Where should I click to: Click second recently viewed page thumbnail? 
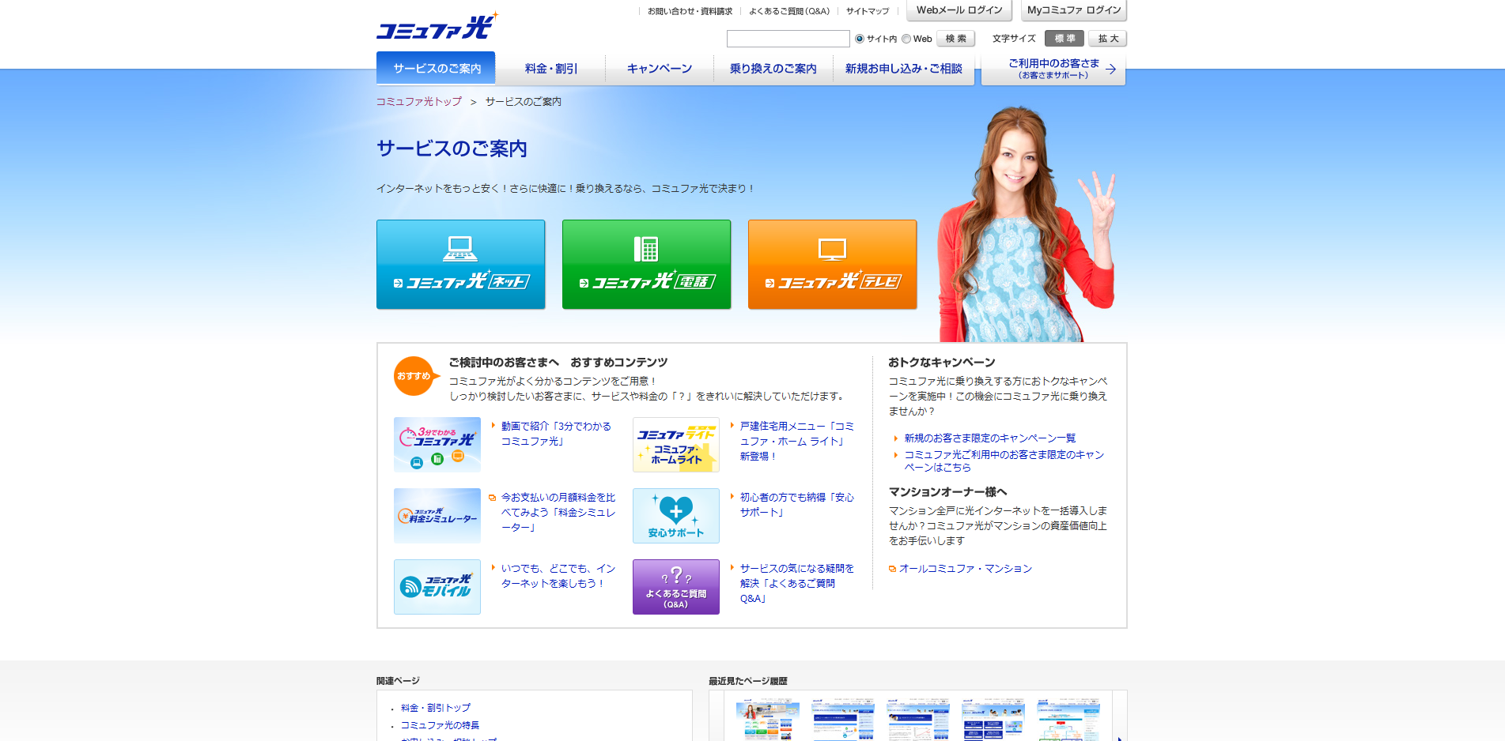click(x=843, y=720)
